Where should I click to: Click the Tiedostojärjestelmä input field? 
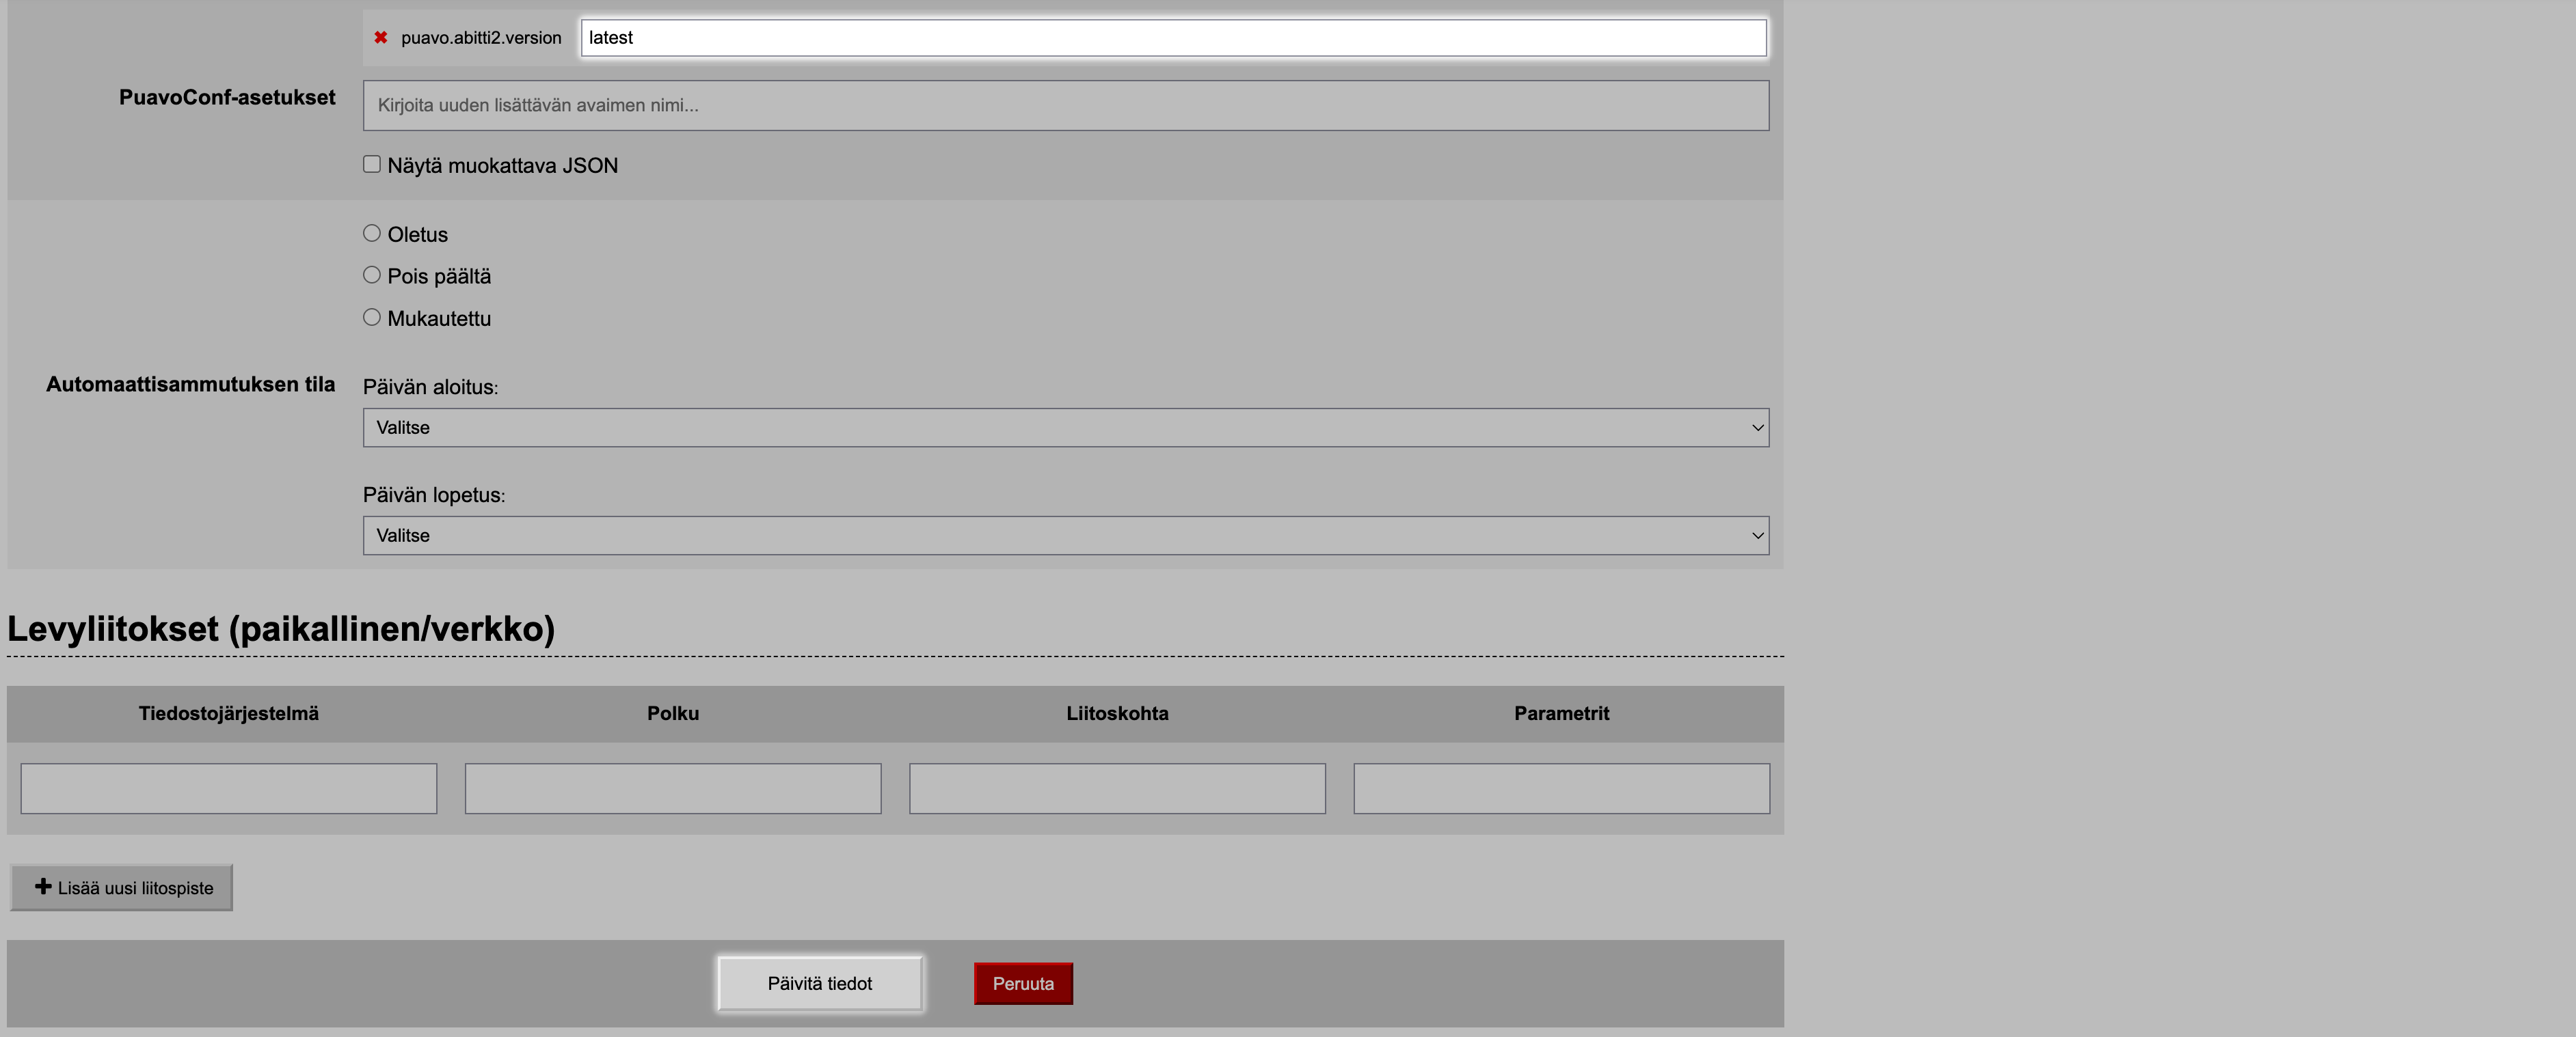228,788
